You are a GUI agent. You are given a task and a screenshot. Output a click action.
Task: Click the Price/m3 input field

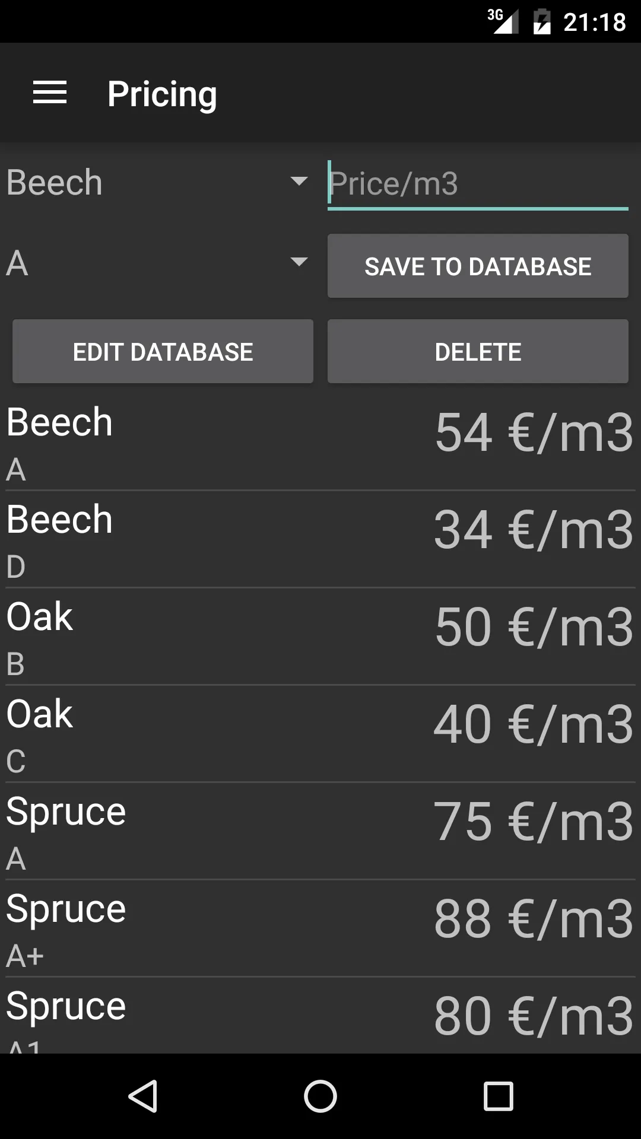coord(478,184)
